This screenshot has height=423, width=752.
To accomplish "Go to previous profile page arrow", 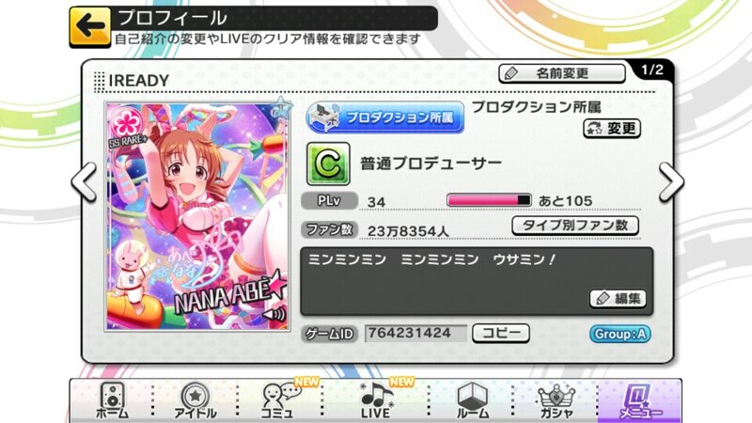I will (x=85, y=182).
